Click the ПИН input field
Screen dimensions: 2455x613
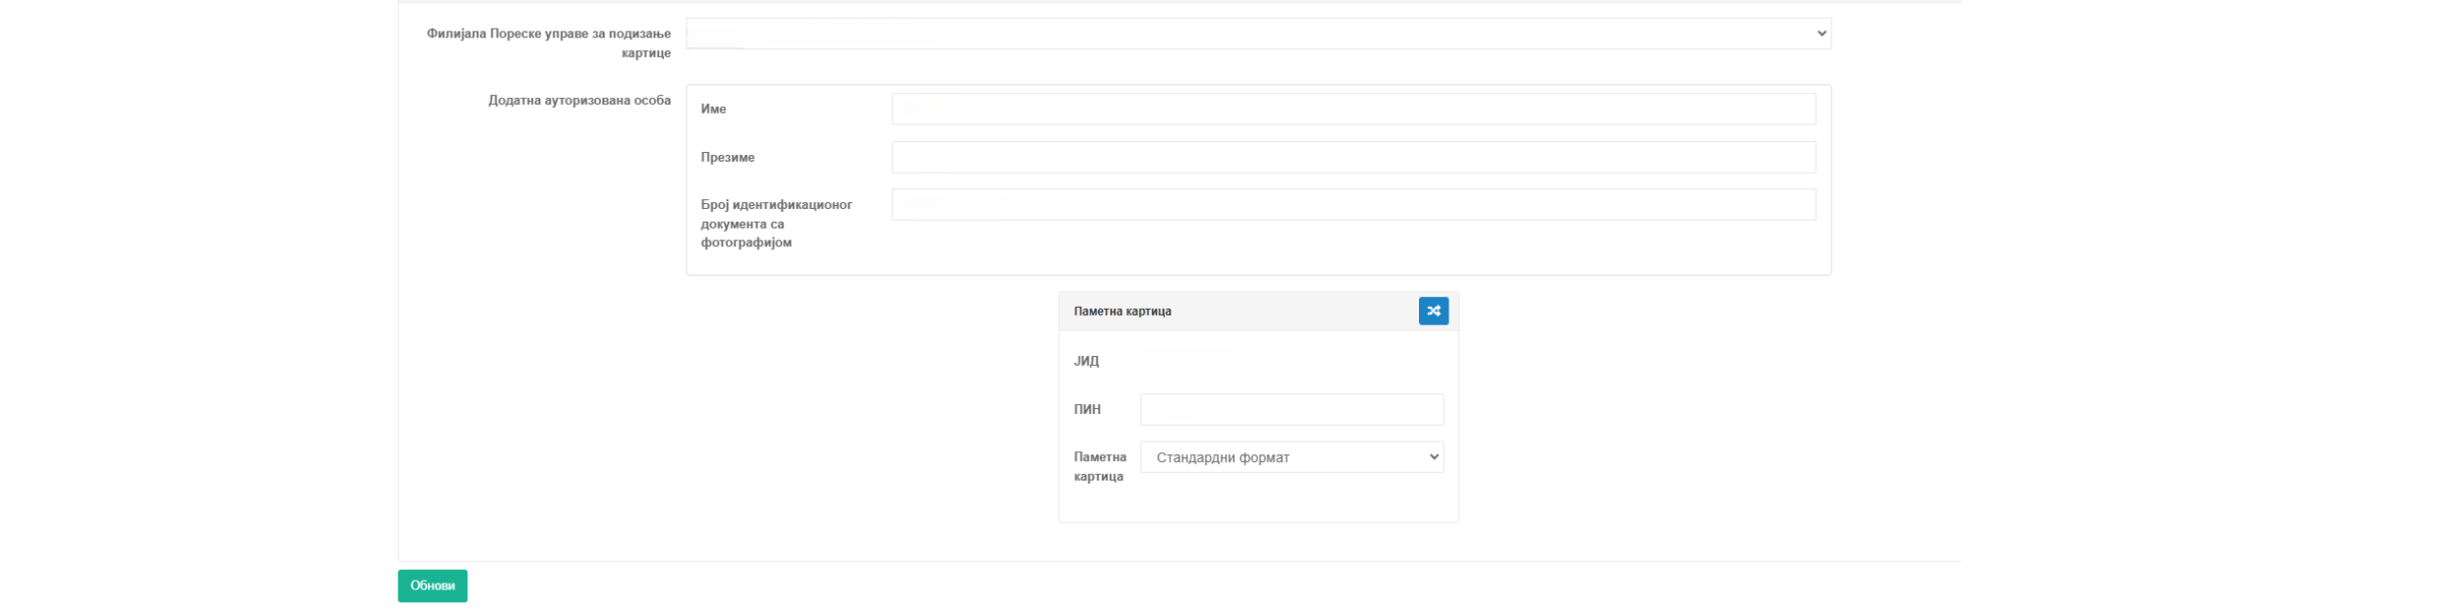pos(1290,409)
